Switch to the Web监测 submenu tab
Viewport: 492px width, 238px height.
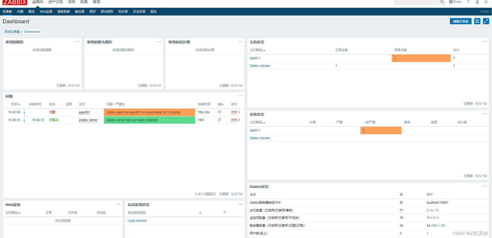point(46,12)
